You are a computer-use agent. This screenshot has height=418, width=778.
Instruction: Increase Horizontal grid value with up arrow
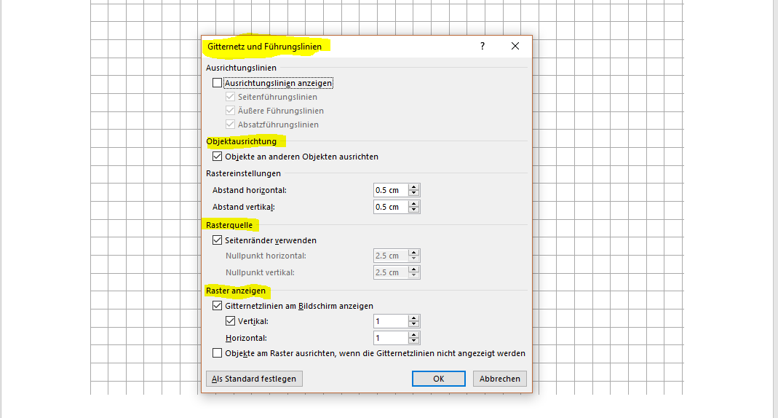coord(414,334)
